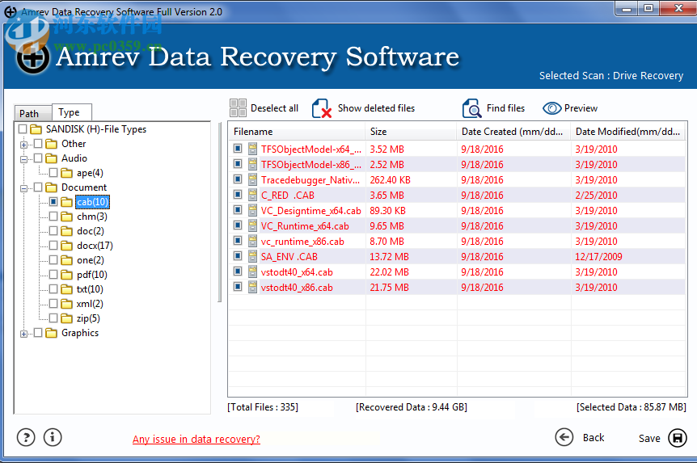Collapse the Document folder node
Screen dimensions: 697x463
(x=23, y=188)
